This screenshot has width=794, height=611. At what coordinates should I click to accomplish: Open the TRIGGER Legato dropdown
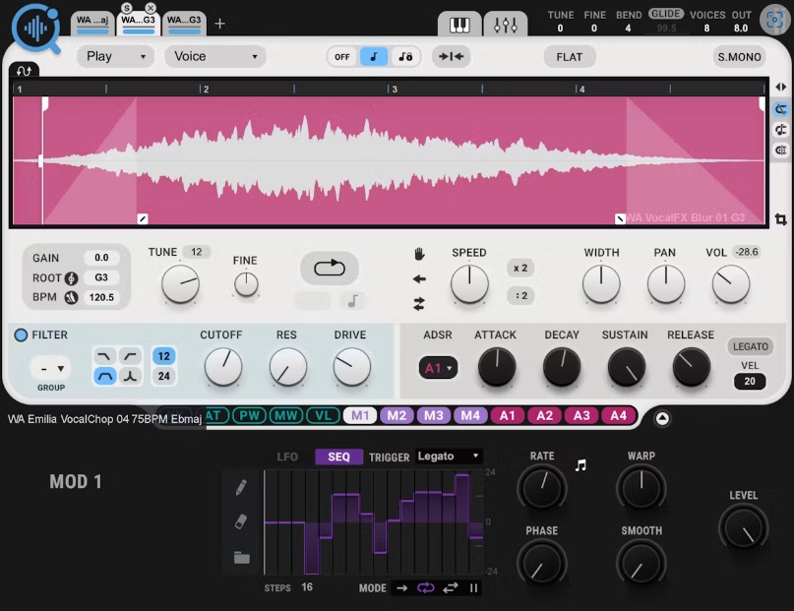click(x=449, y=456)
